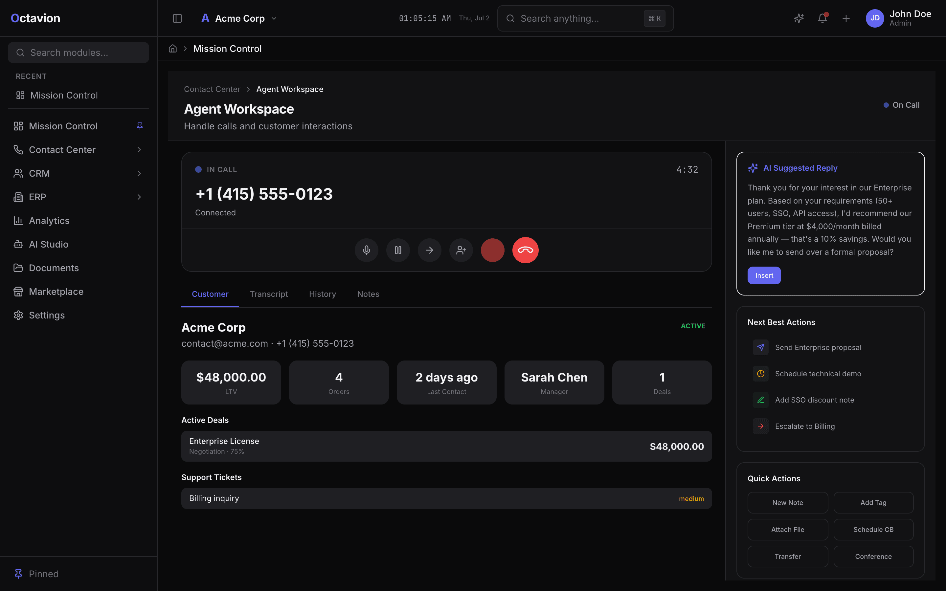This screenshot has width=946, height=591.
Task: Open AI Studio module
Action: pos(78,244)
